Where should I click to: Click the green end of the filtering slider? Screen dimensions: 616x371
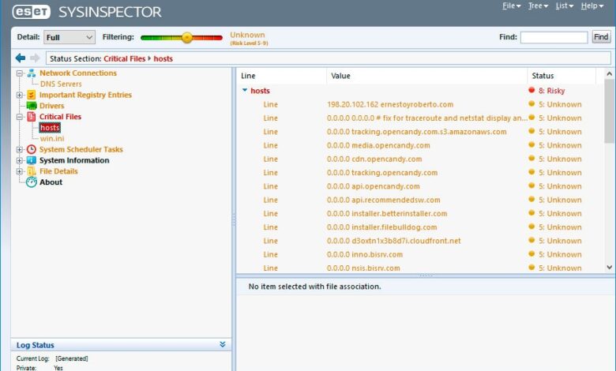[x=145, y=38]
